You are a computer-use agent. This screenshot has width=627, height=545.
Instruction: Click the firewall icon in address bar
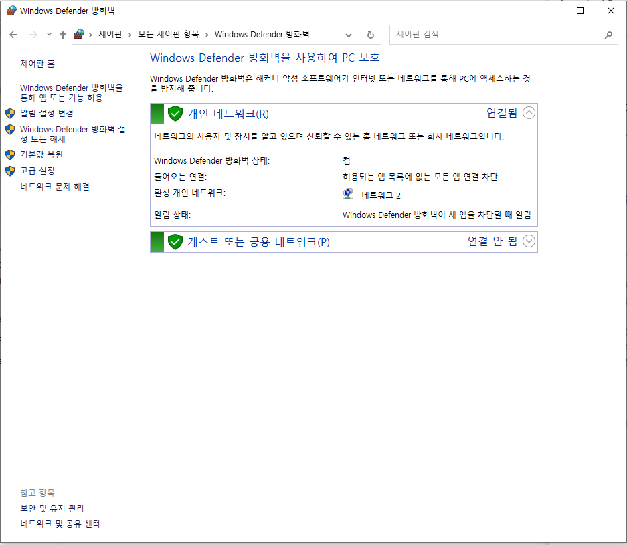click(79, 34)
